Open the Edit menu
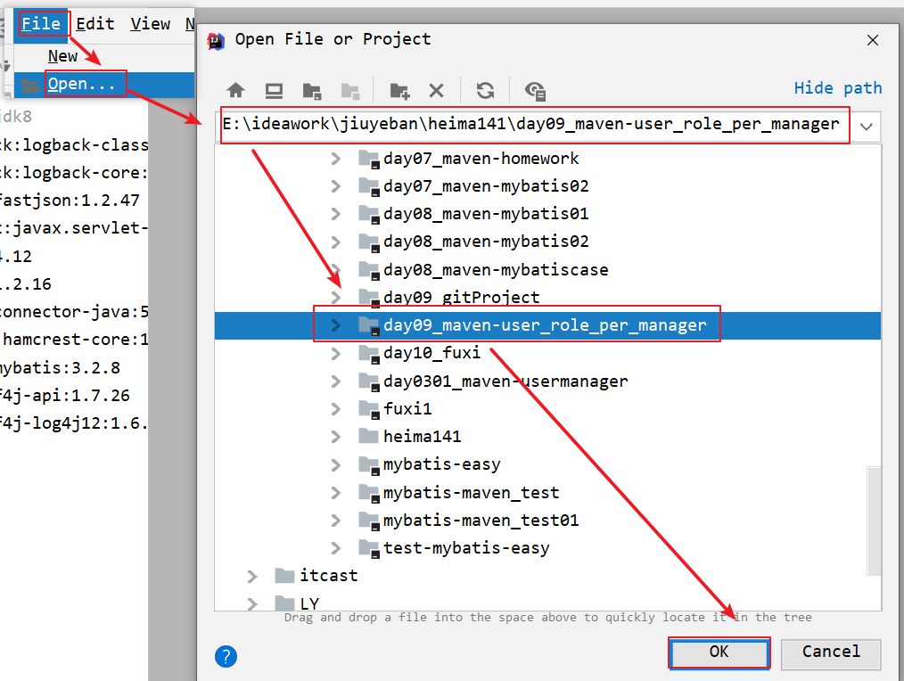This screenshot has width=904, height=681. point(95,24)
